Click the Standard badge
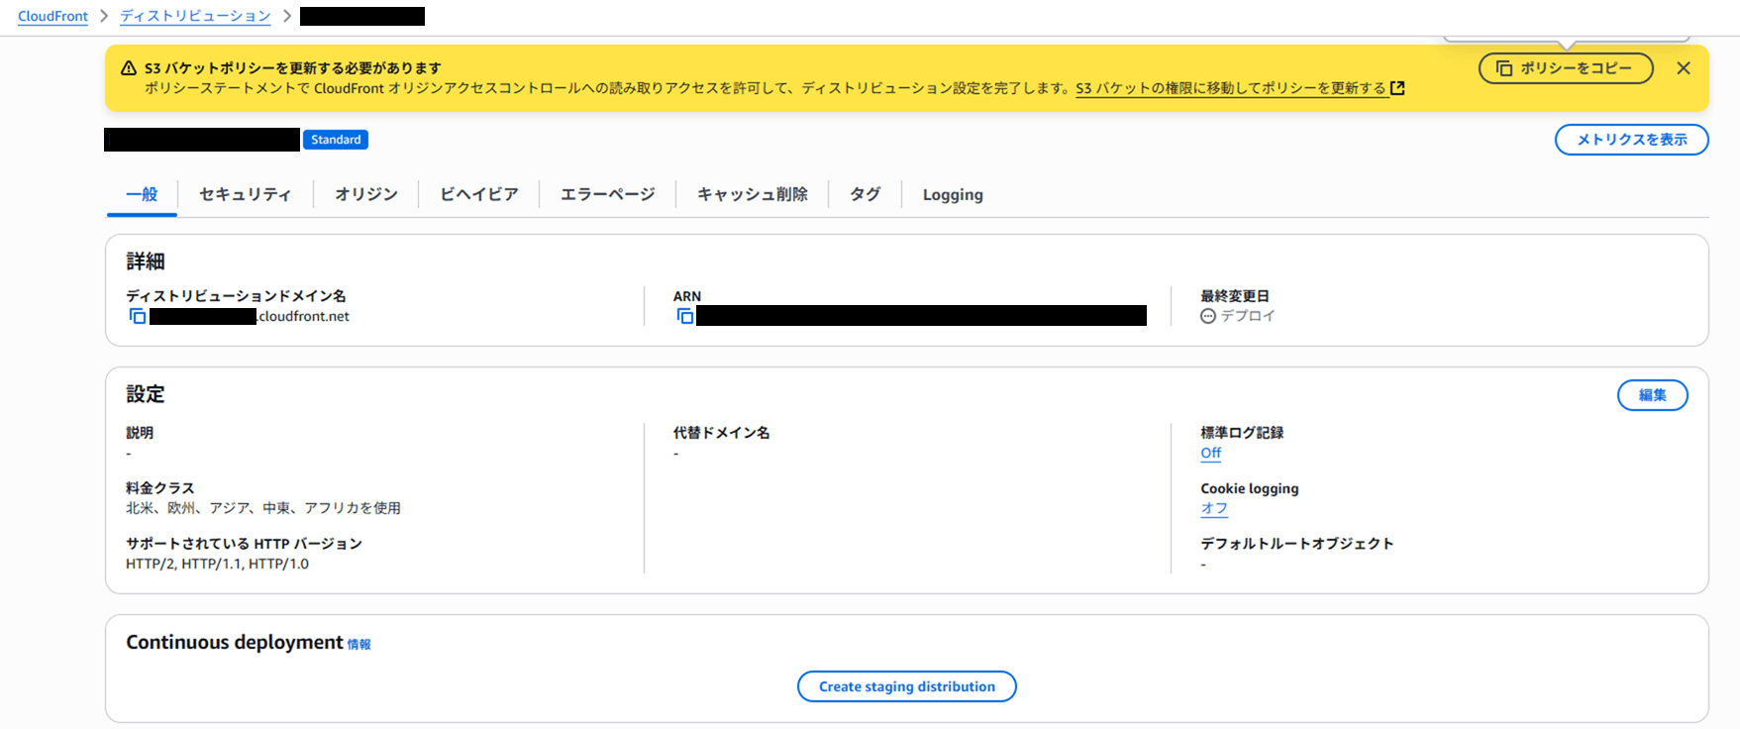The image size is (1740, 729). [336, 140]
